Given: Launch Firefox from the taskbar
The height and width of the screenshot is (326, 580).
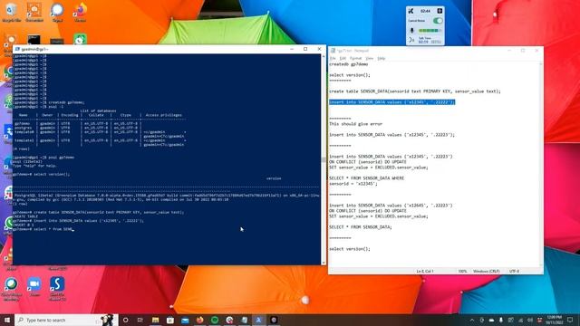Looking at the screenshot, I should pyautogui.click(x=199, y=320).
